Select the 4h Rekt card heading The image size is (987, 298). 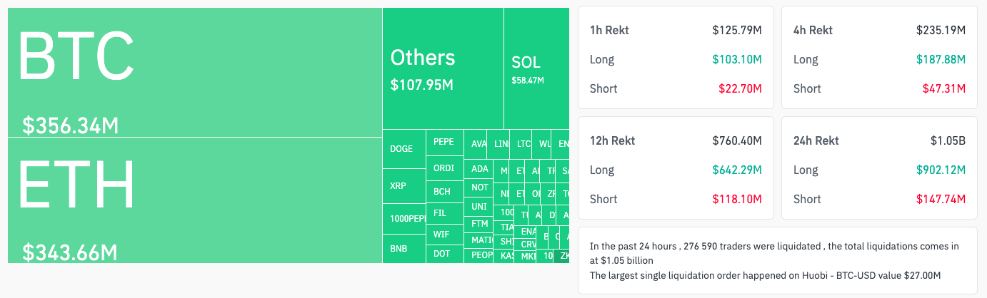[x=813, y=31]
